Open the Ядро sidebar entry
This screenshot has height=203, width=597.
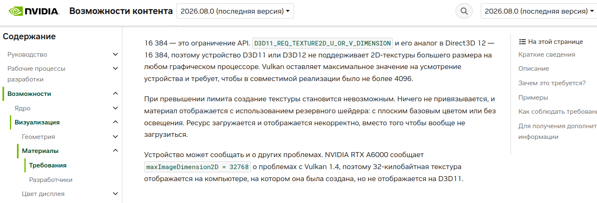coord(22,108)
